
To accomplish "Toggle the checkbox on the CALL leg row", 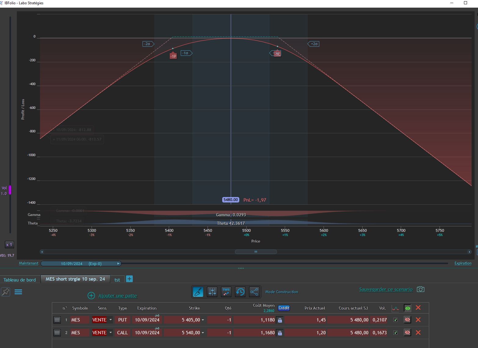I will (396, 333).
